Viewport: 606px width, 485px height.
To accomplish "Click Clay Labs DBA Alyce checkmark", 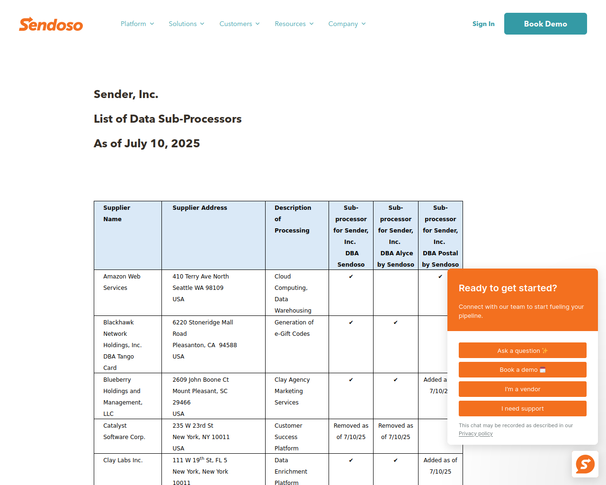I will click(x=396, y=460).
